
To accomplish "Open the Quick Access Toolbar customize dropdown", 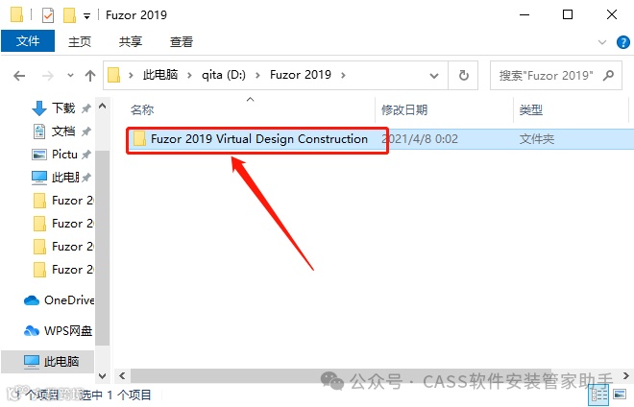I will [x=86, y=16].
